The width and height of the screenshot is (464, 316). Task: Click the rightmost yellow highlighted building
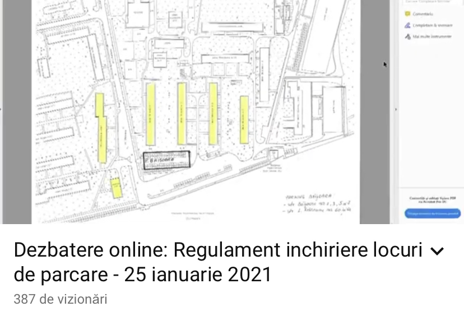pyautogui.click(x=244, y=119)
